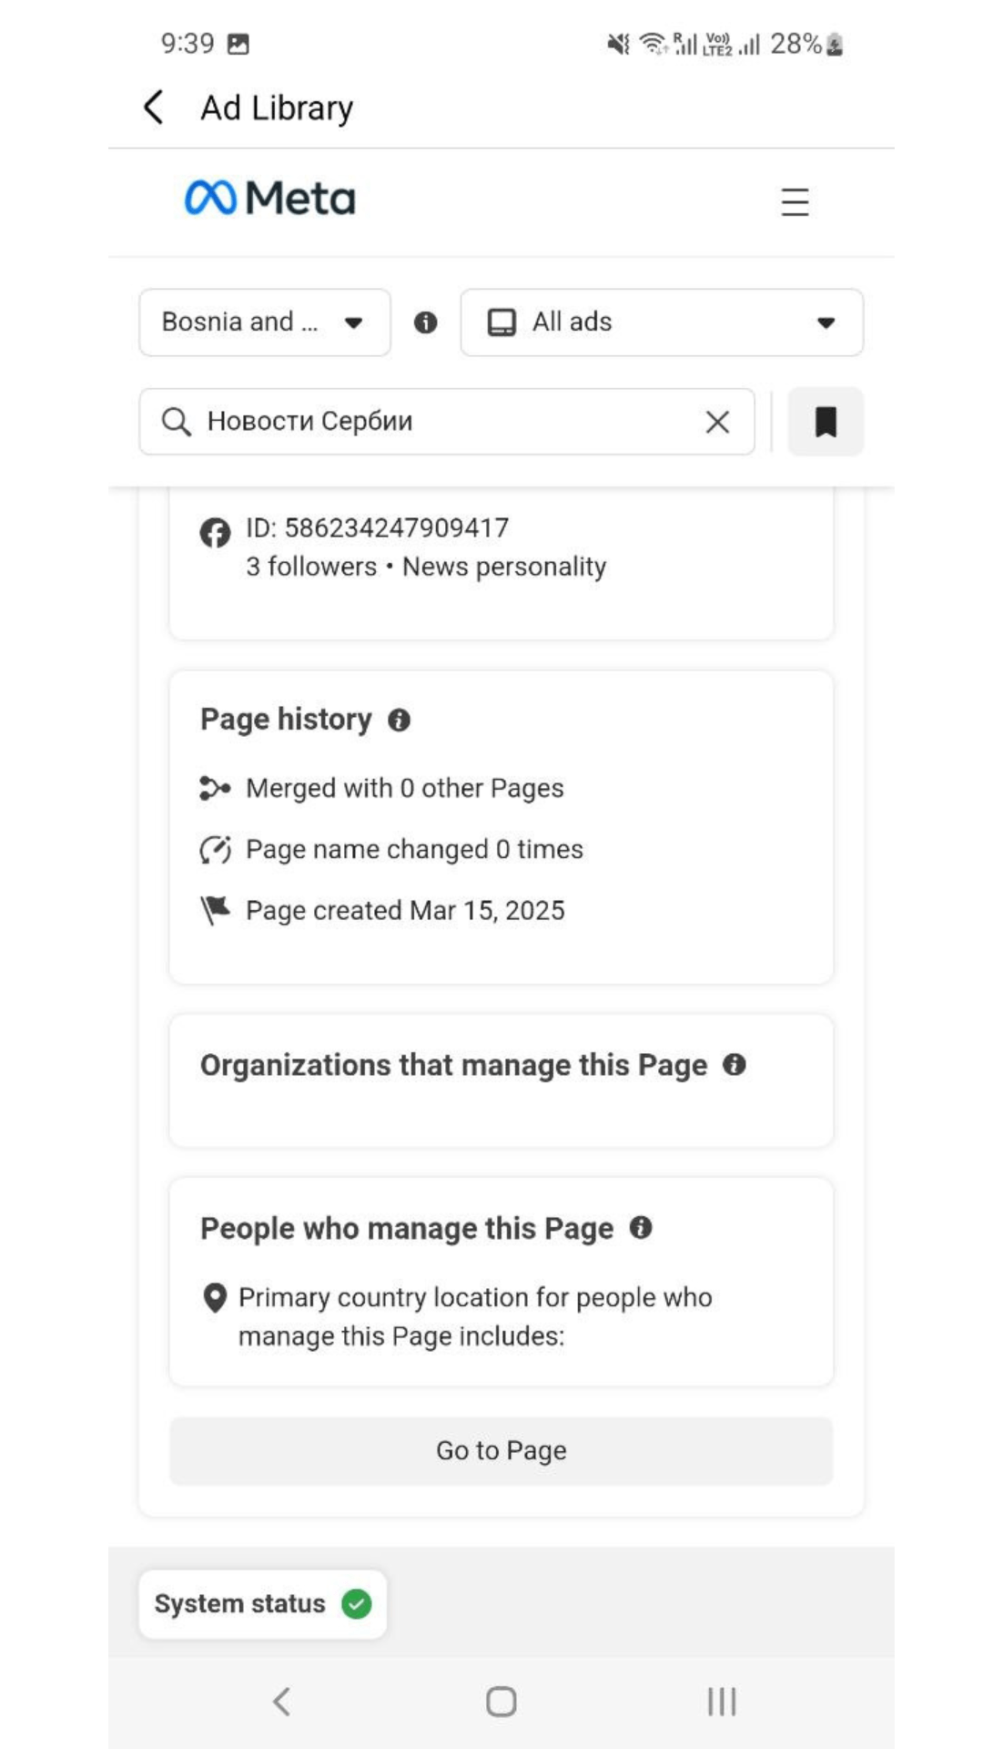Viewport: 983px width, 1749px height.
Task: Show info about Organizations that manage this Page
Action: tap(735, 1064)
